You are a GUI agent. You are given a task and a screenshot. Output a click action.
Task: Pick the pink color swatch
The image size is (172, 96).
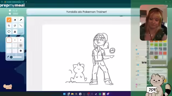[160, 53]
